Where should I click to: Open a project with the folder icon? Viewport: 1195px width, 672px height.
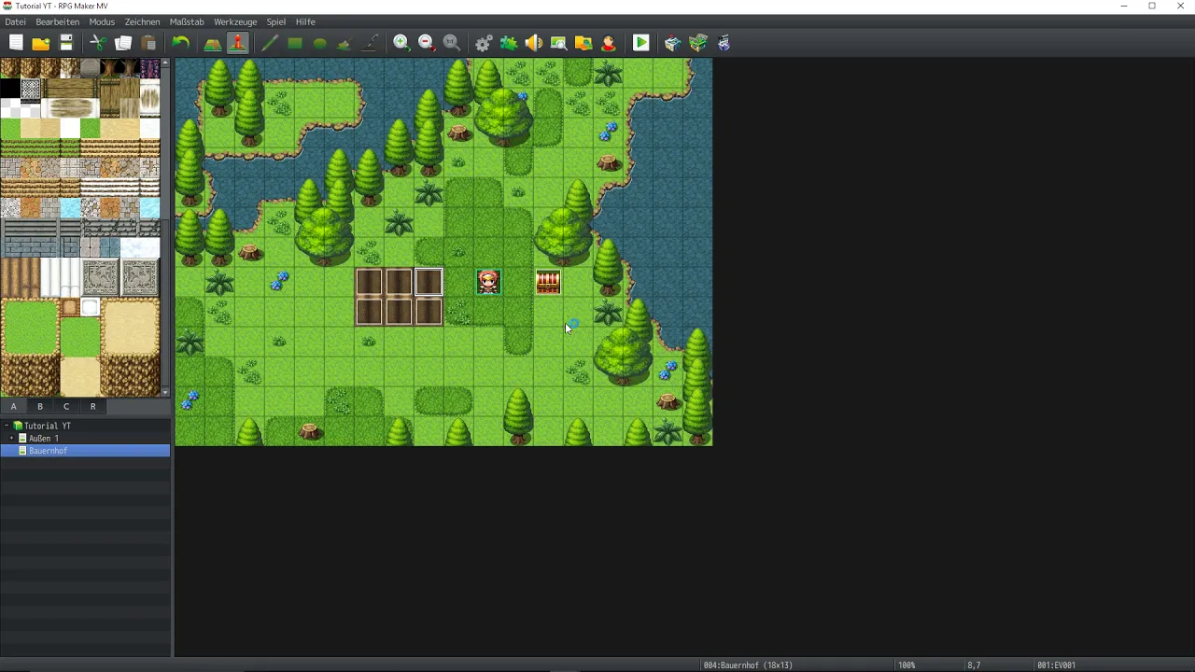(x=41, y=43)
